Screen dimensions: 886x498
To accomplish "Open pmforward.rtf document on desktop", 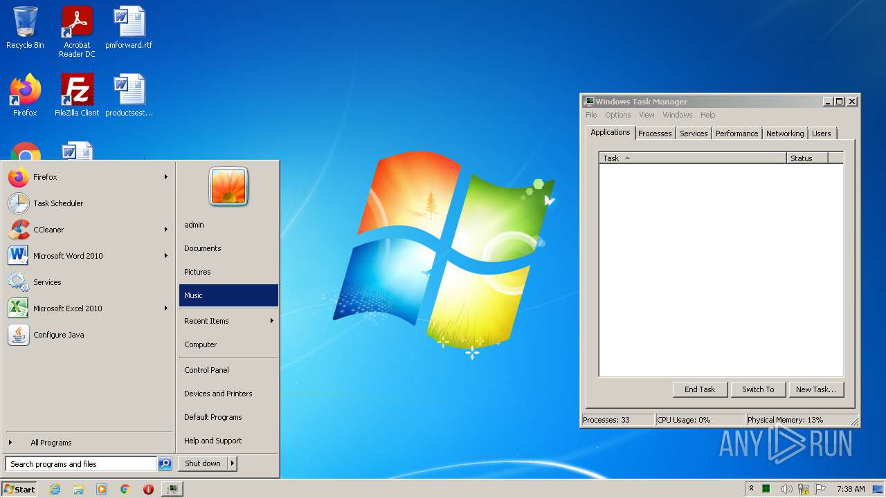I will point(129,28).
